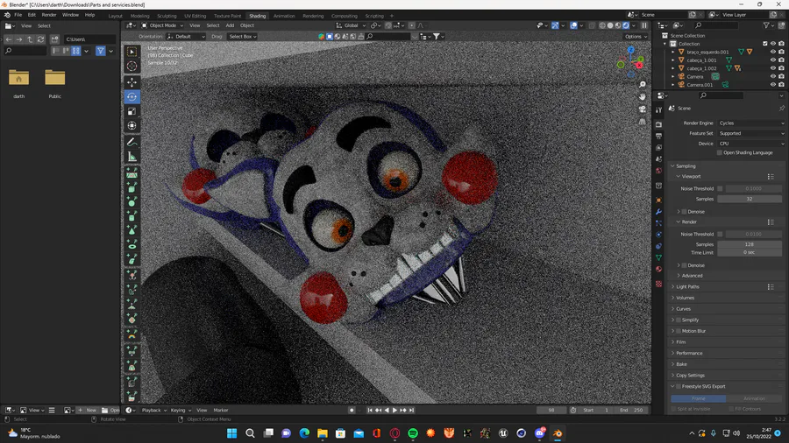The image size is (789, 443).
Task: Open the Object Mode dropdown
Action: pos(162,25)
